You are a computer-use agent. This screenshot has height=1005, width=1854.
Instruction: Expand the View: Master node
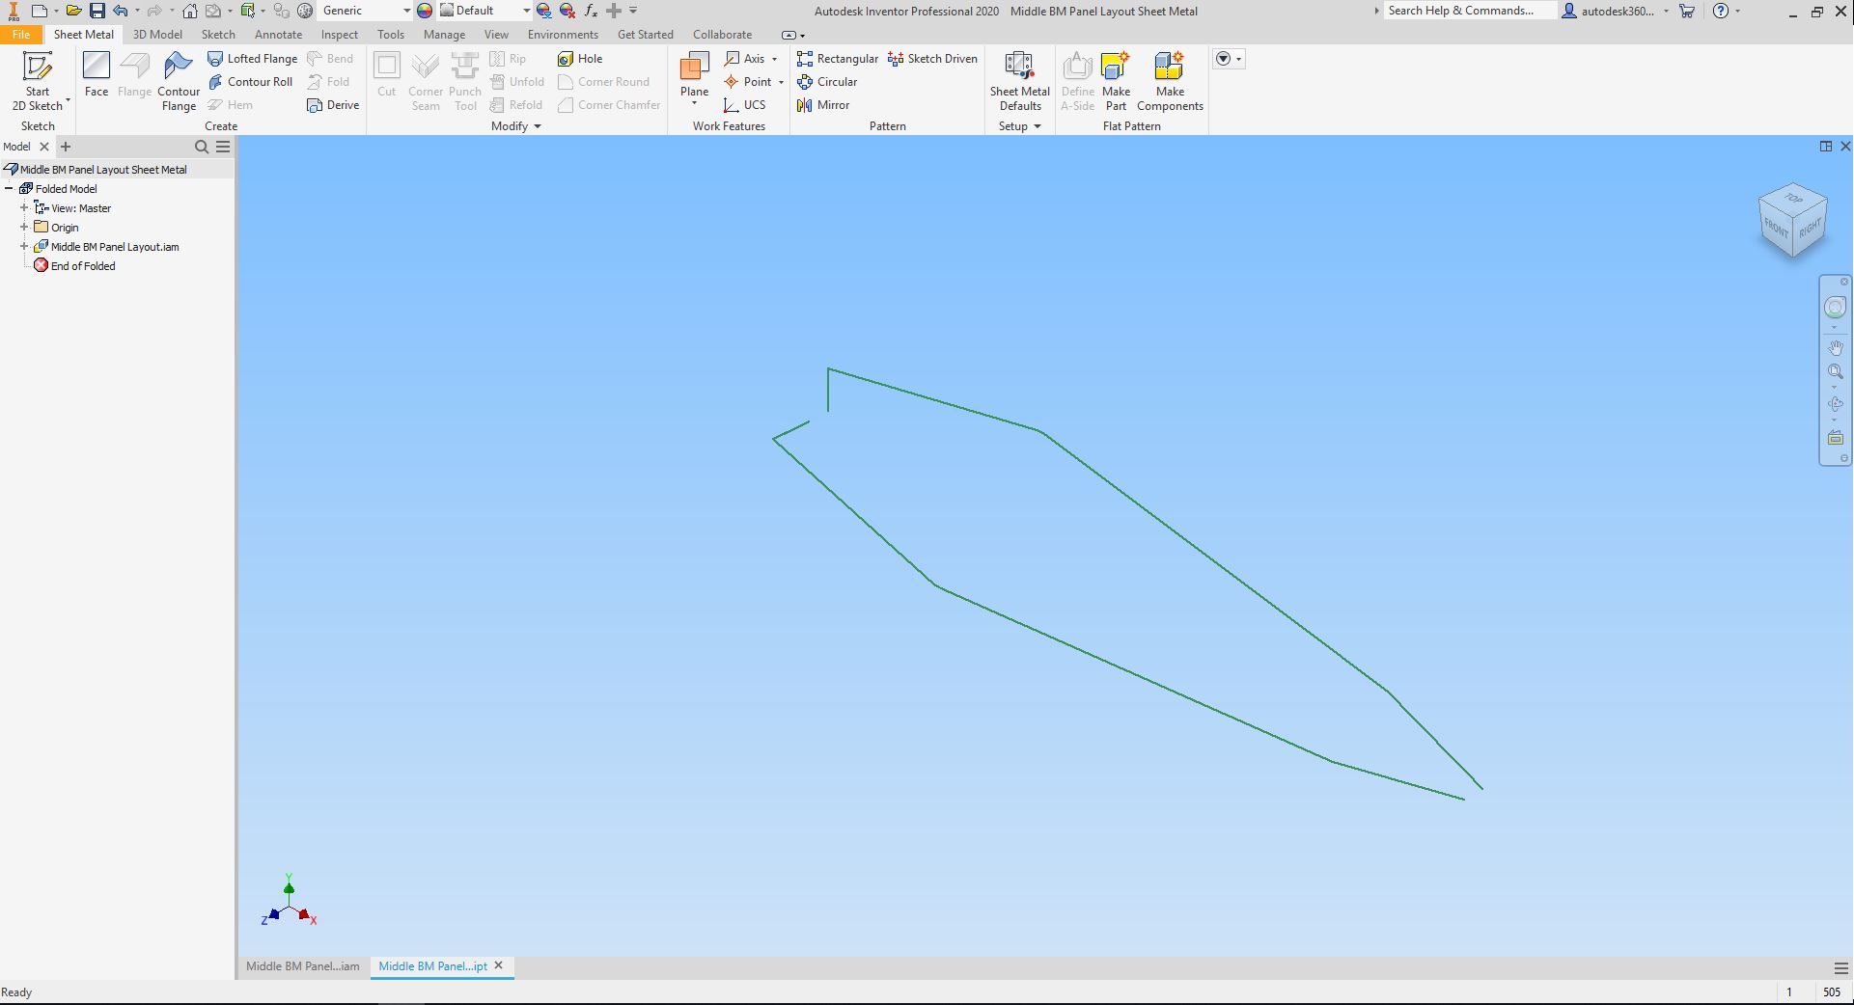pos(24,208)
